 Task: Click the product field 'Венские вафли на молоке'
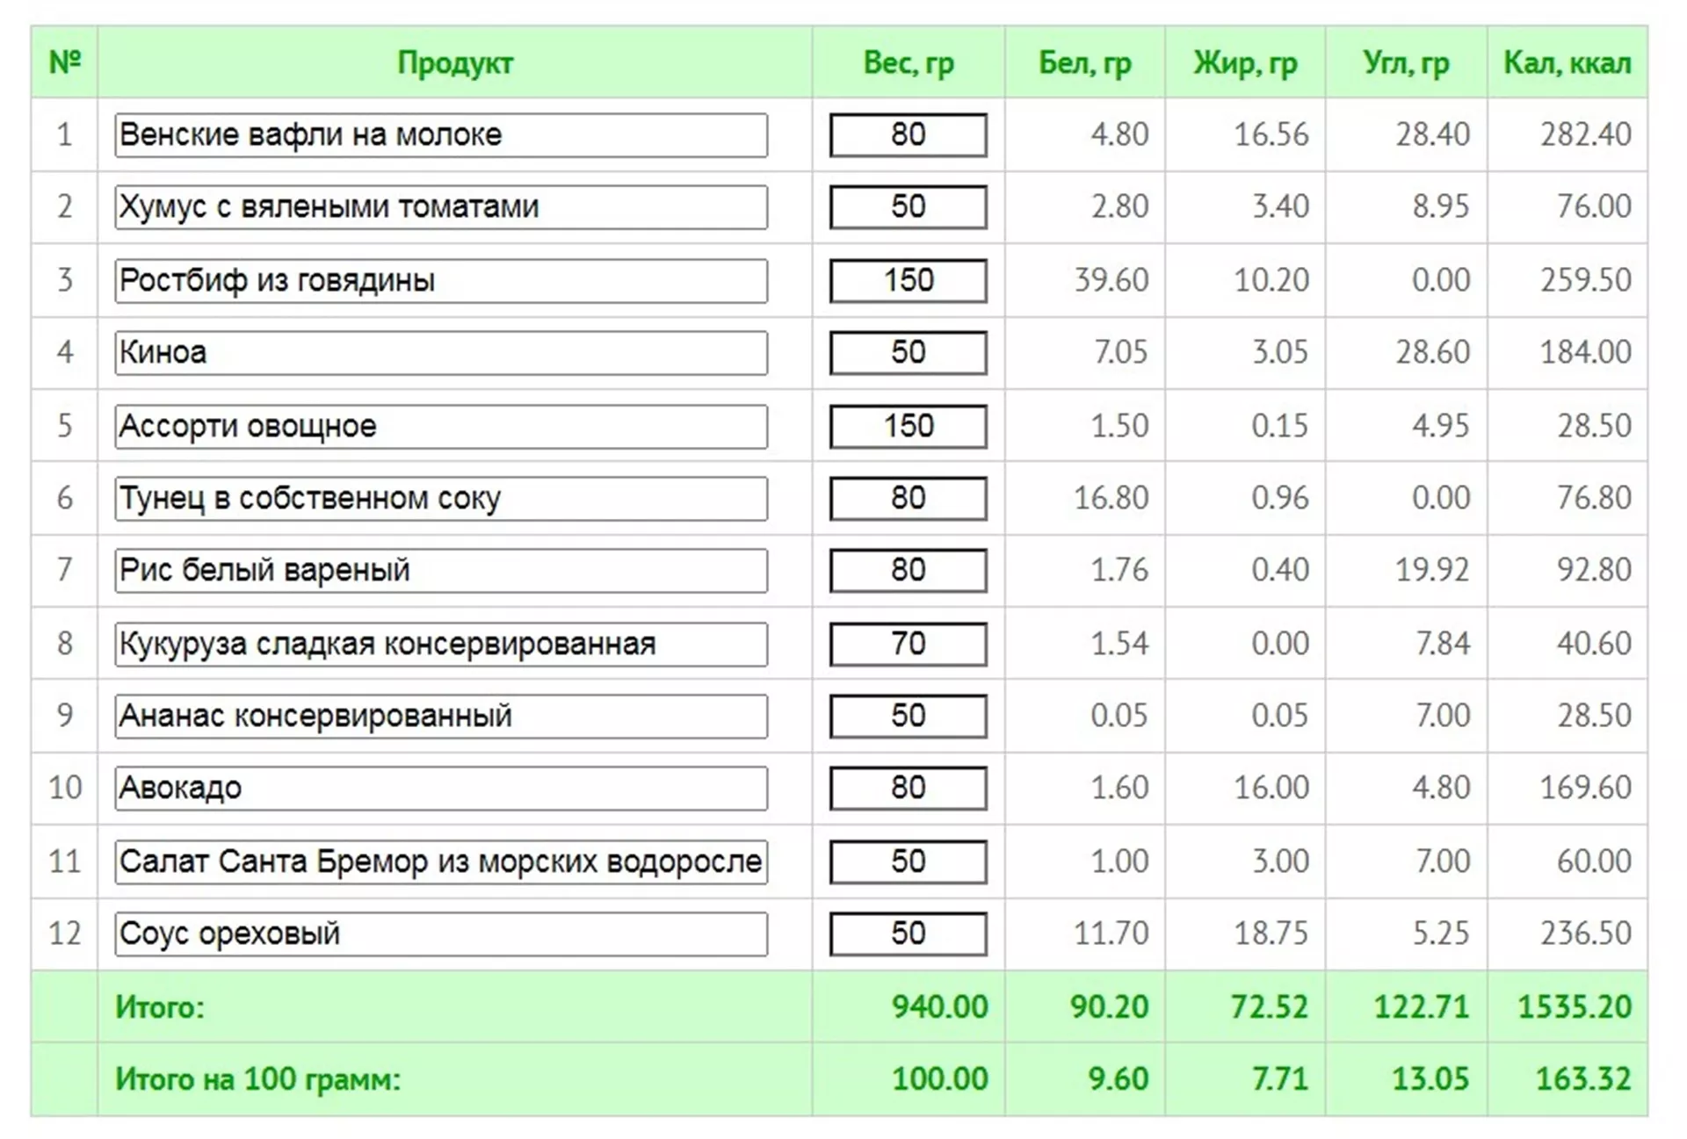pos(440,134)
